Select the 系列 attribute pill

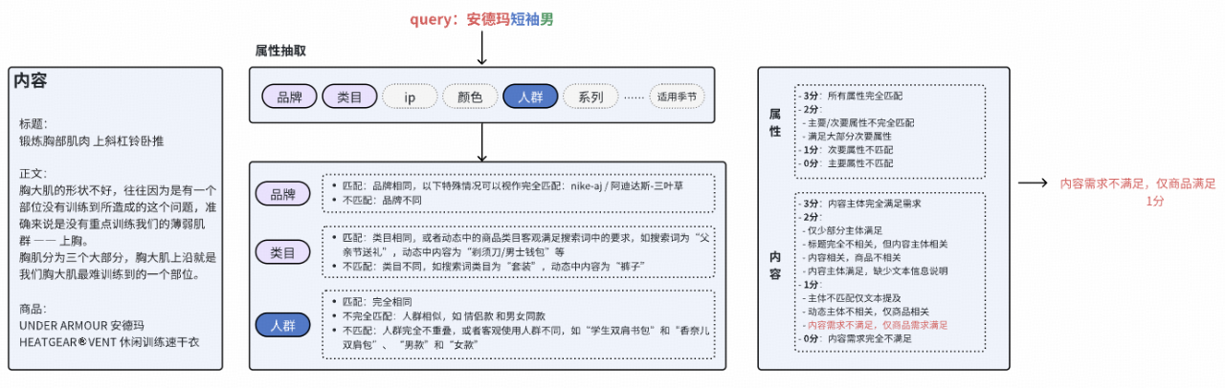[590, 97]
